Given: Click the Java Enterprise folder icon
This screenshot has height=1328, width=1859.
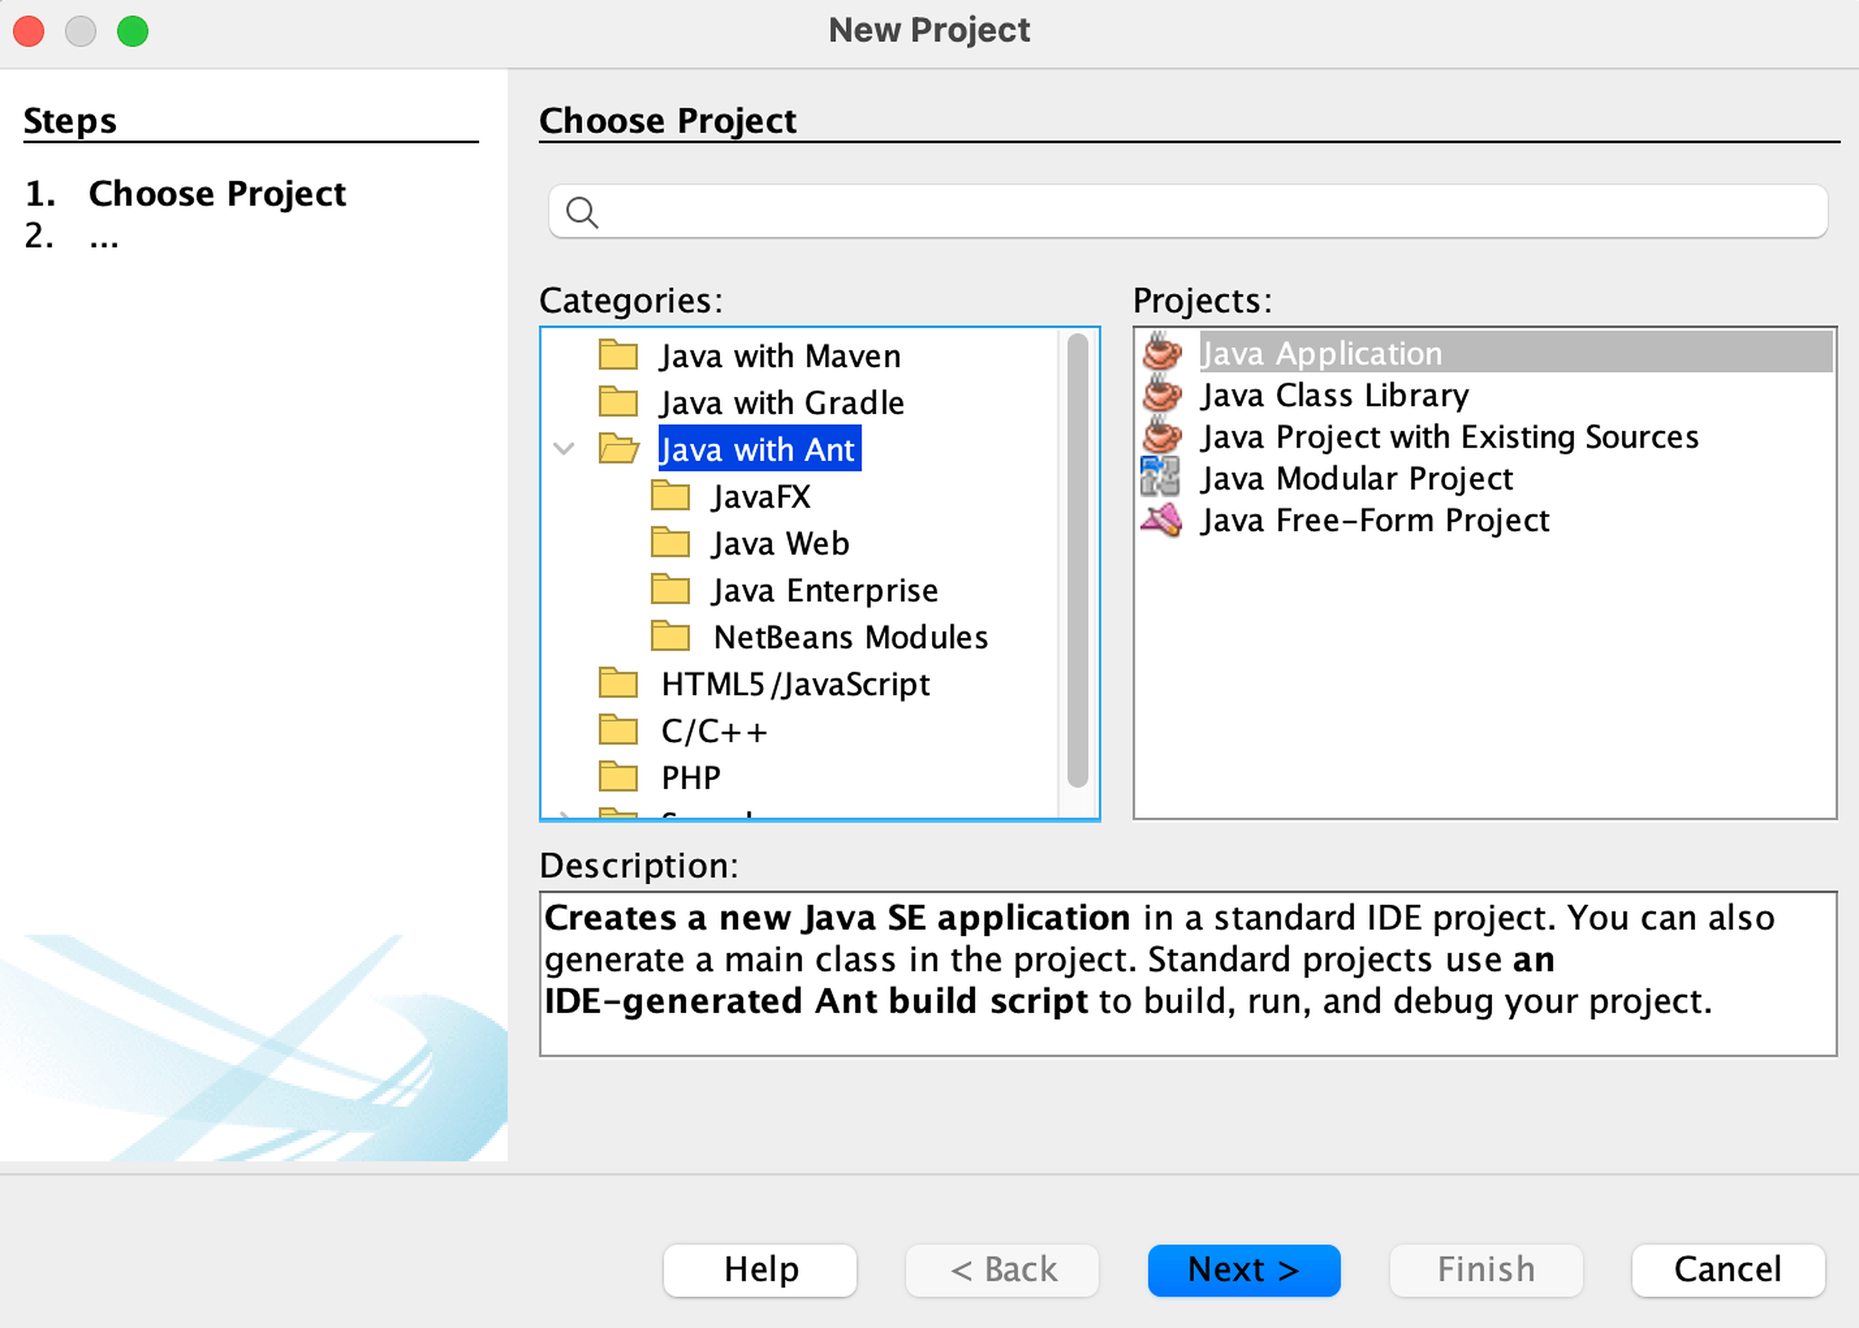Looking at the screenshot, I should (670, 590).
